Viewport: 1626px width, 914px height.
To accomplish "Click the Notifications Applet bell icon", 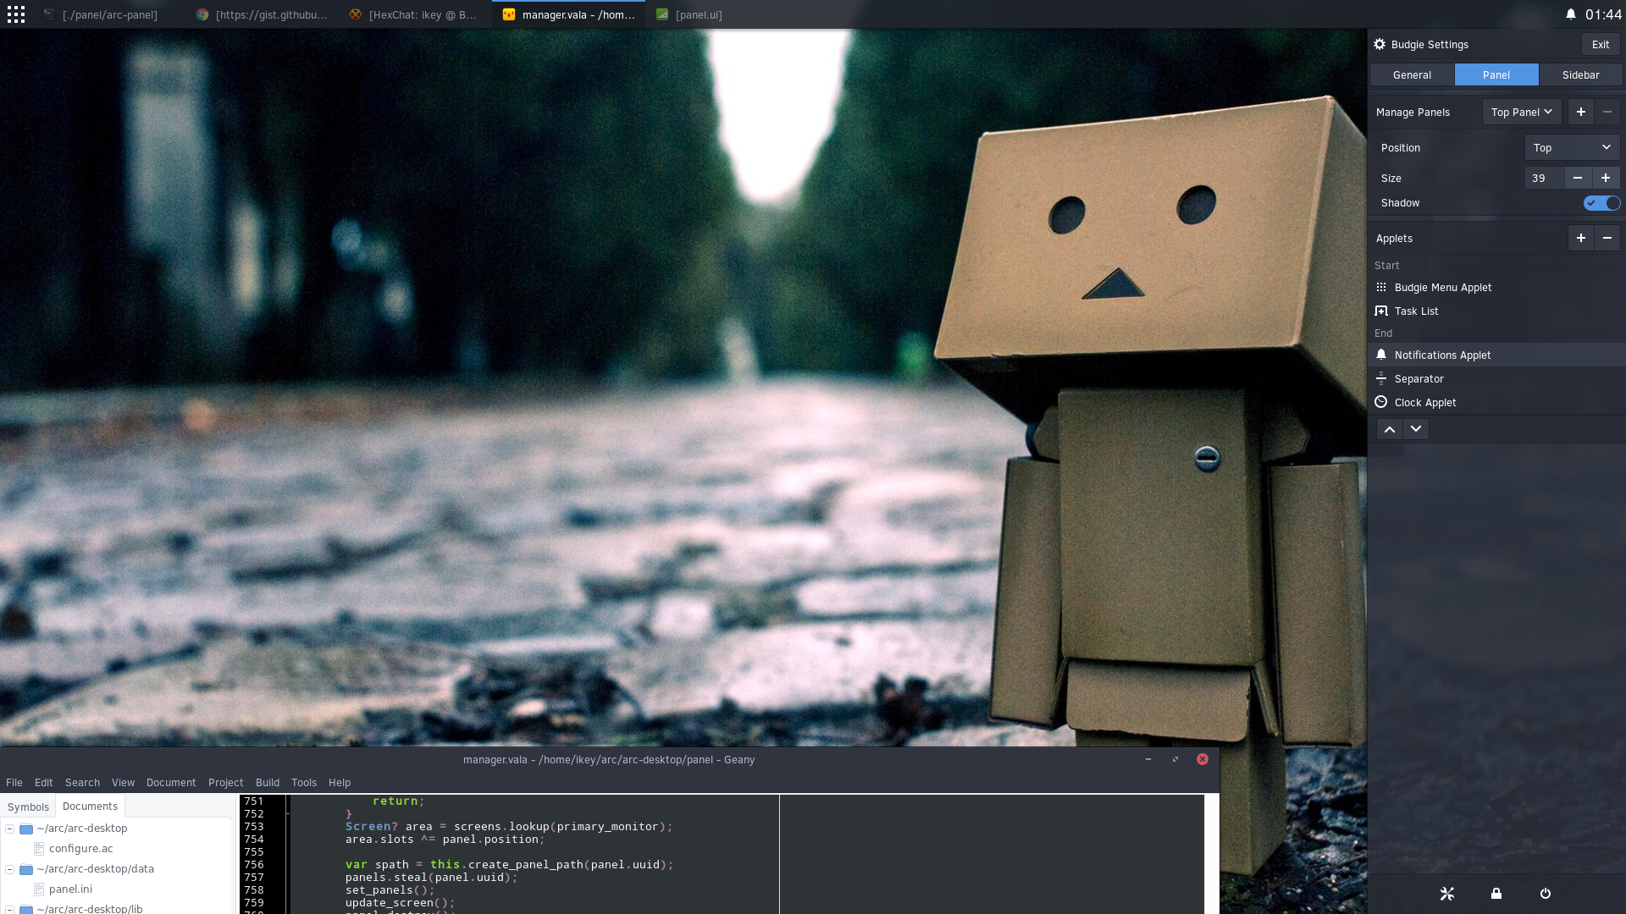I will point(1381,355).
